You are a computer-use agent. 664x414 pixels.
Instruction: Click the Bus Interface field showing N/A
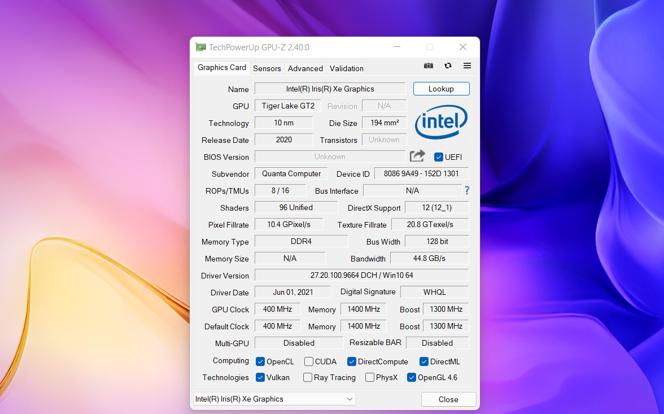(412, 191)
